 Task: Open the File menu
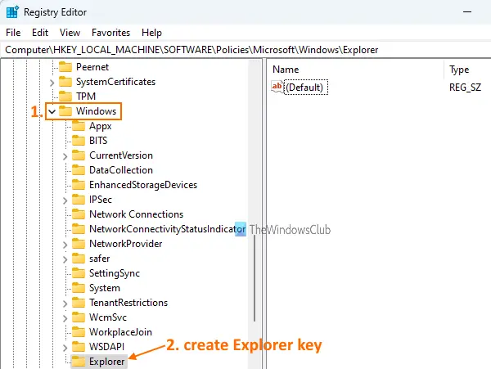(13, 33)
